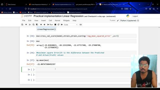
Task: Open the Cell menu
Action: point(50,20)
